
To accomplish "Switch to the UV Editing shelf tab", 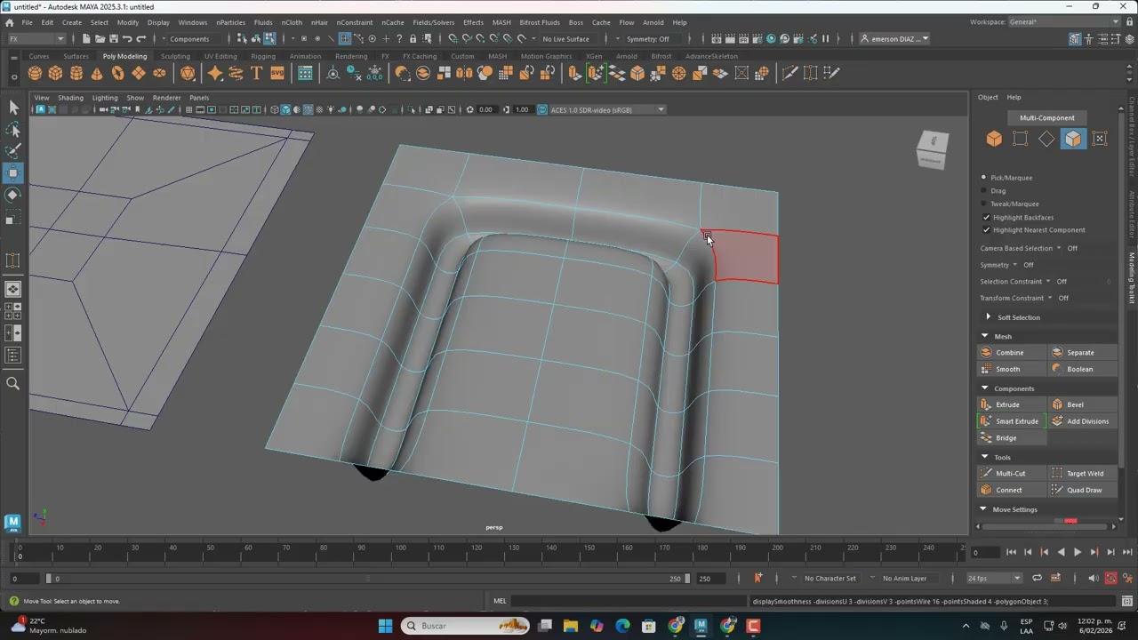I will coord(220,56).
